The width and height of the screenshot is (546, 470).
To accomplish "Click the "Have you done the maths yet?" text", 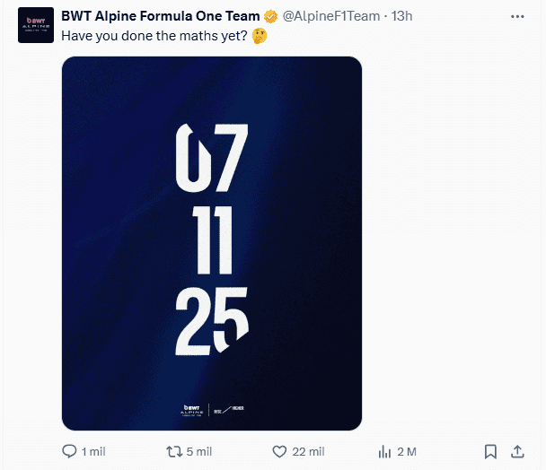I will [x=154, y=36].
